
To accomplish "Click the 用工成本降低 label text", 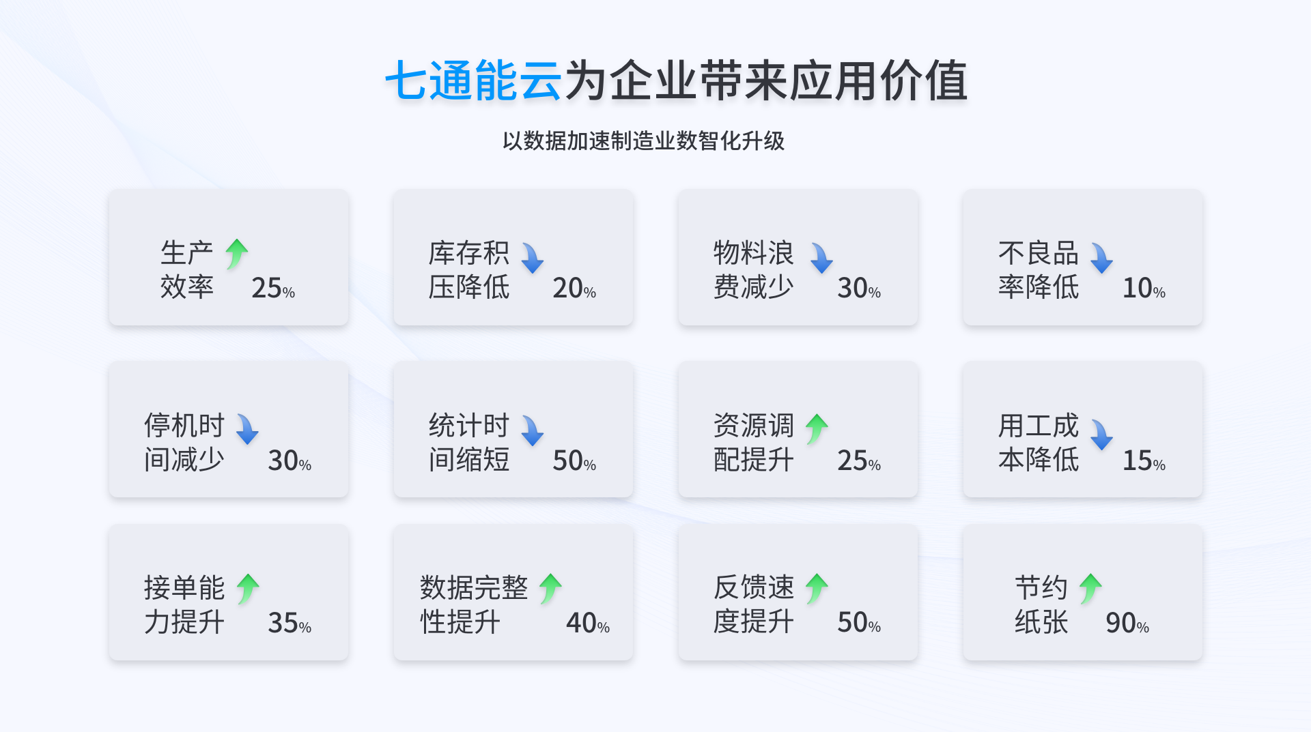I will coord(1039,442).
